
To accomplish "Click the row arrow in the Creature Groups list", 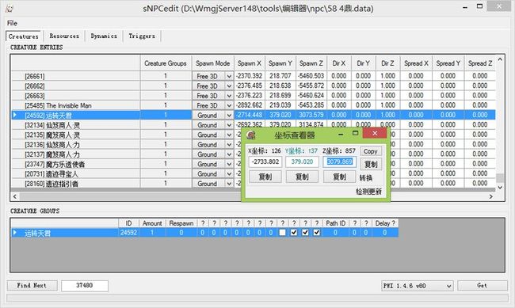I will click(15, 233).
